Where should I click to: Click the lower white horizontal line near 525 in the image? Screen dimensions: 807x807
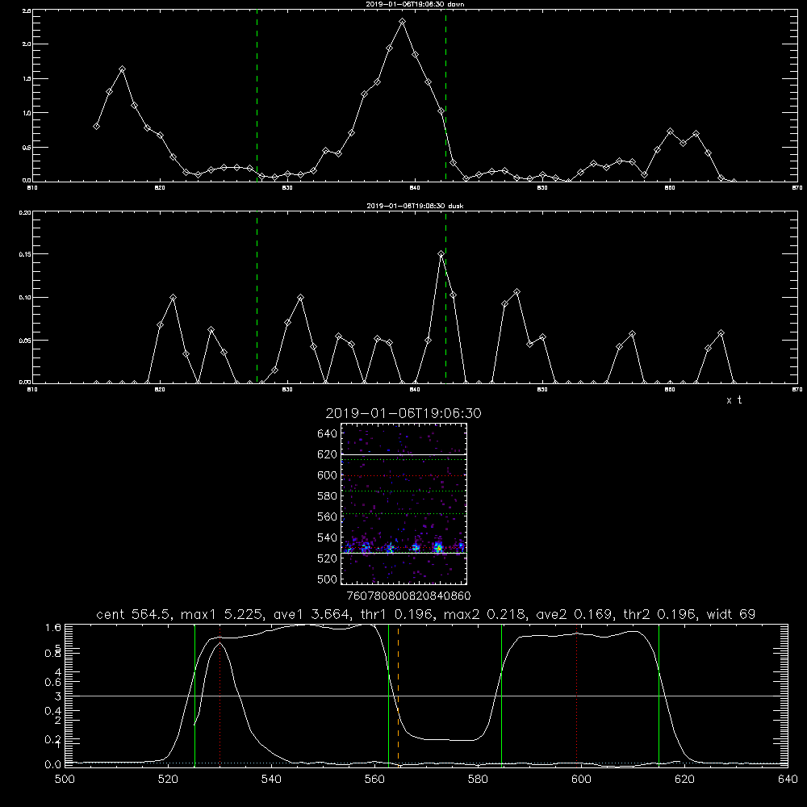403,553
